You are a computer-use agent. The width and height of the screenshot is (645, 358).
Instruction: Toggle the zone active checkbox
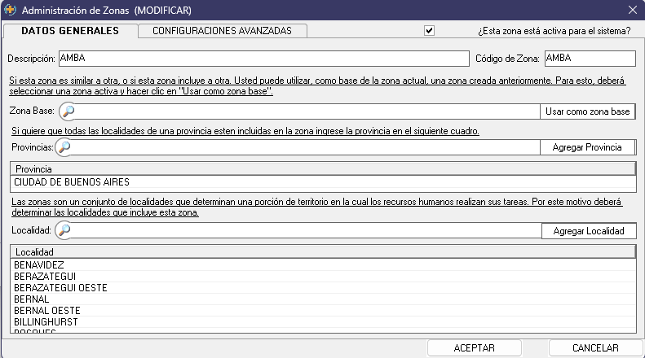coord(429,31)
